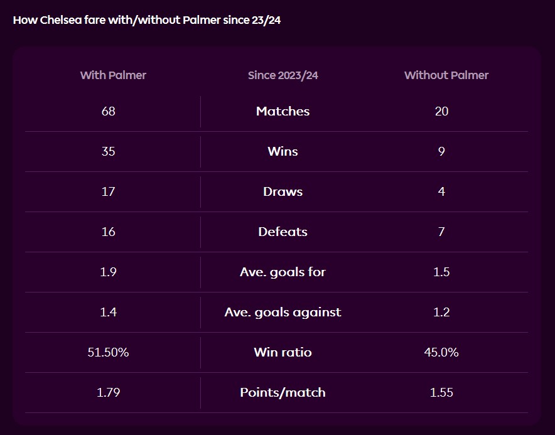Select the "Draws" row label
The height and width of the screenshot is (435, 555).
(283, 191)
